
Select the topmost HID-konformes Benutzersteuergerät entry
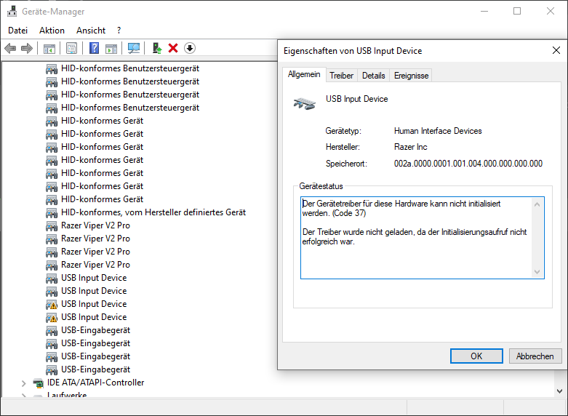coord(130,68)
